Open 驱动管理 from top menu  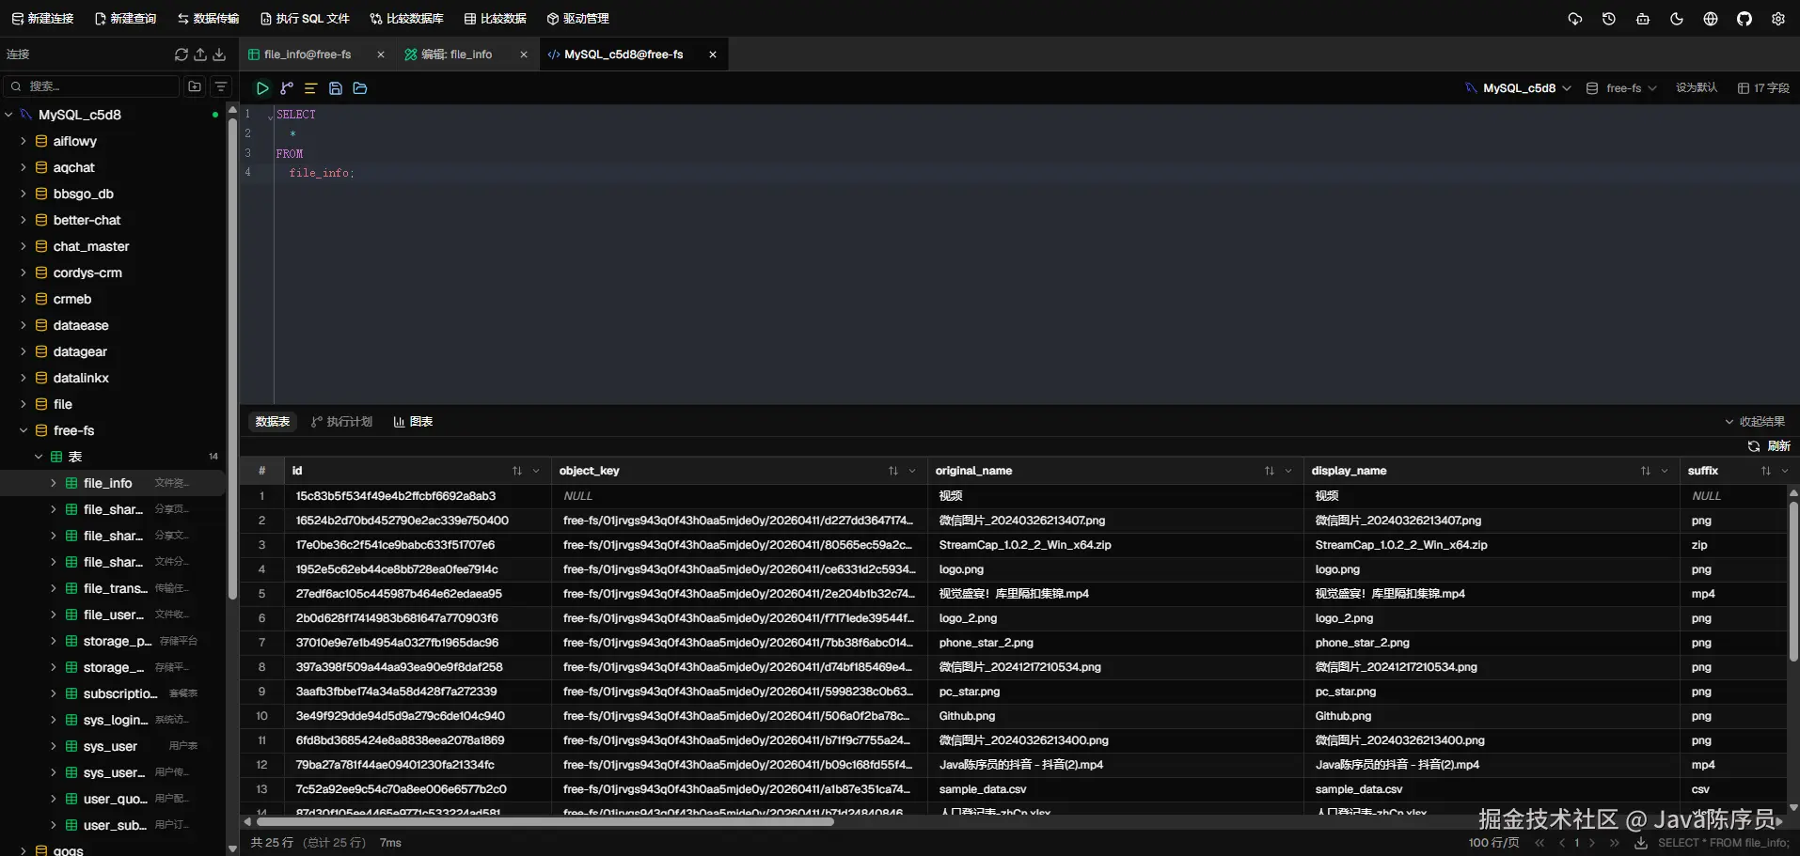577,19
